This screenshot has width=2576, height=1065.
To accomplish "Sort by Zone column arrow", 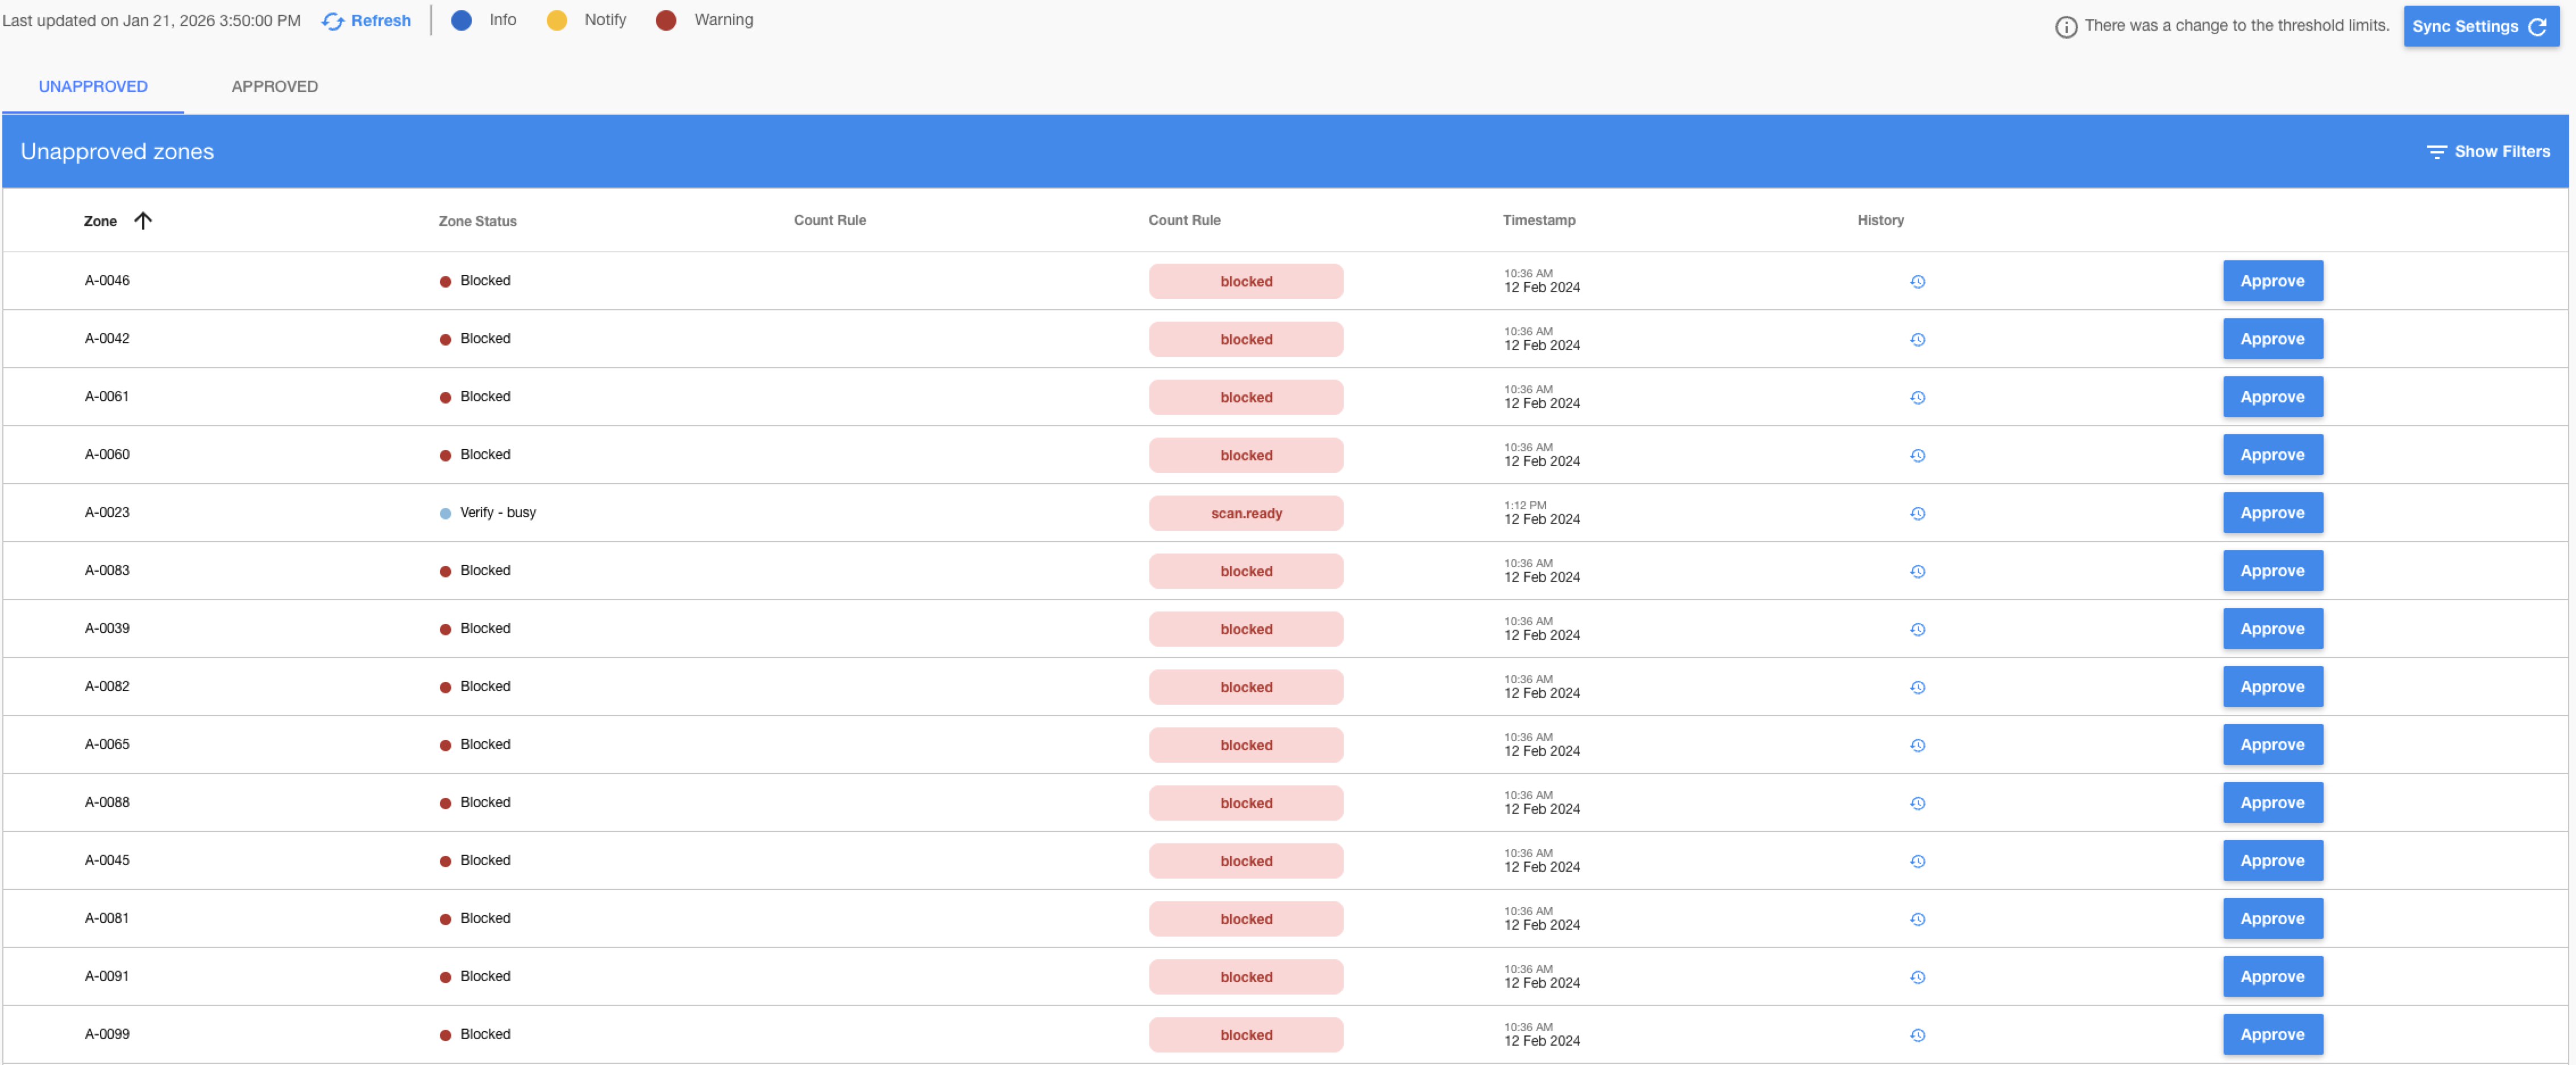I will (143, 221).
